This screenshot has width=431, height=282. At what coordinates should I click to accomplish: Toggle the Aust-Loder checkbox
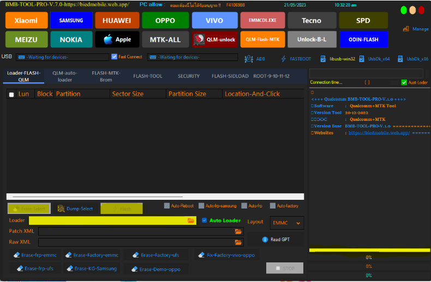[404, 82]
